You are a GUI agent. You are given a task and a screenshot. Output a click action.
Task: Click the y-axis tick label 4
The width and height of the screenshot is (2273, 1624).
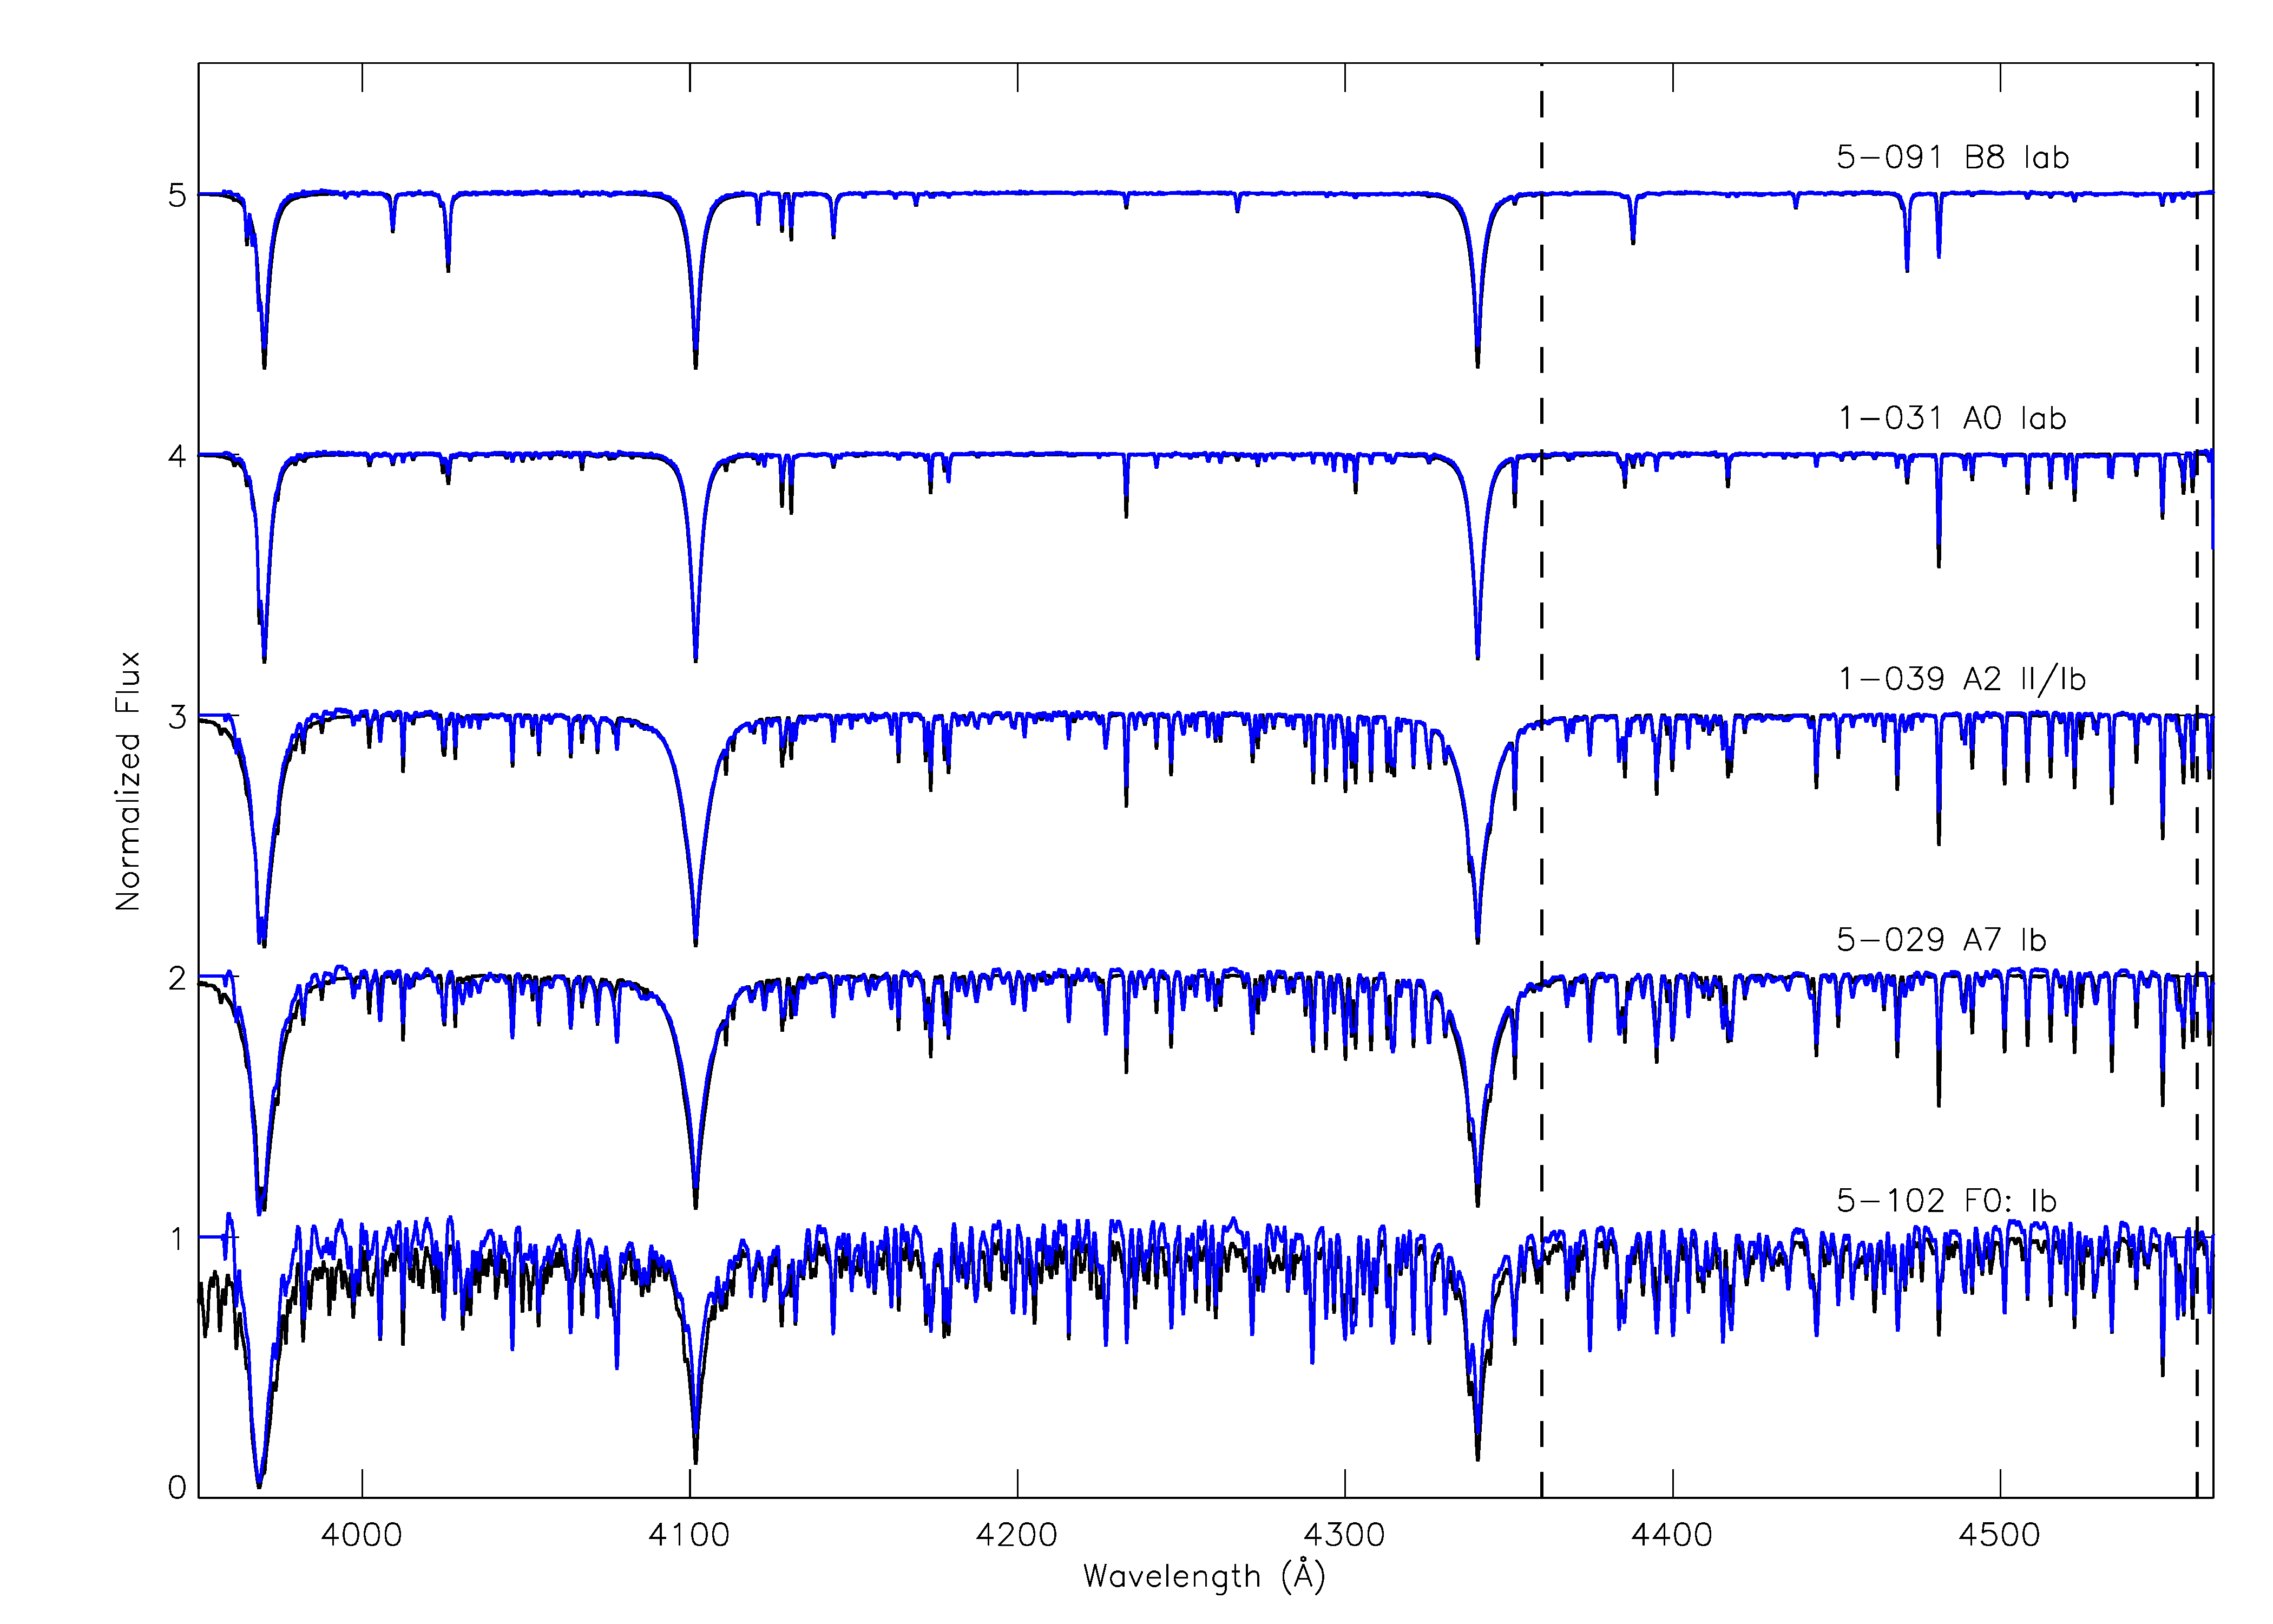click(x=177, y=456)
